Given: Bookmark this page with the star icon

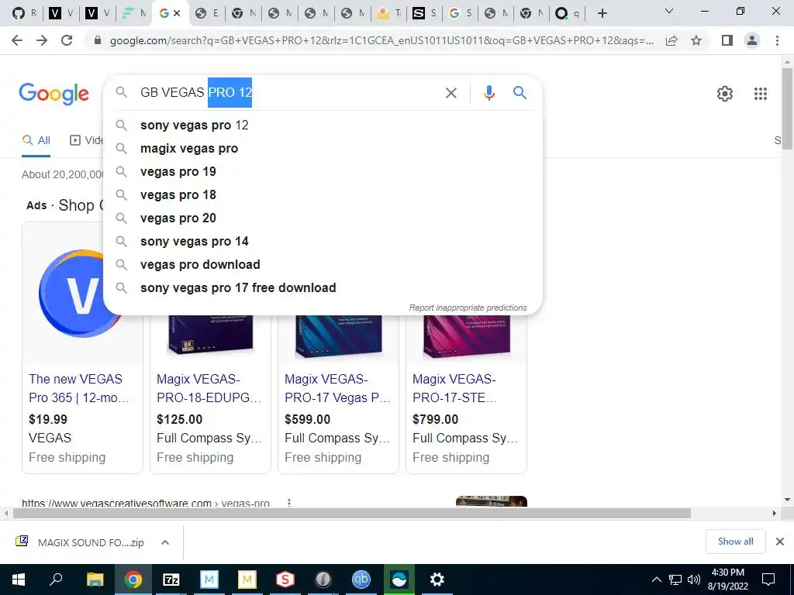Looking at the screenshot, I should pyautogui.click(x=696, y=40).
